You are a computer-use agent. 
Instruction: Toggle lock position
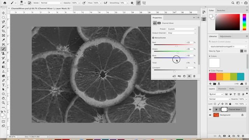click(223, 104)
